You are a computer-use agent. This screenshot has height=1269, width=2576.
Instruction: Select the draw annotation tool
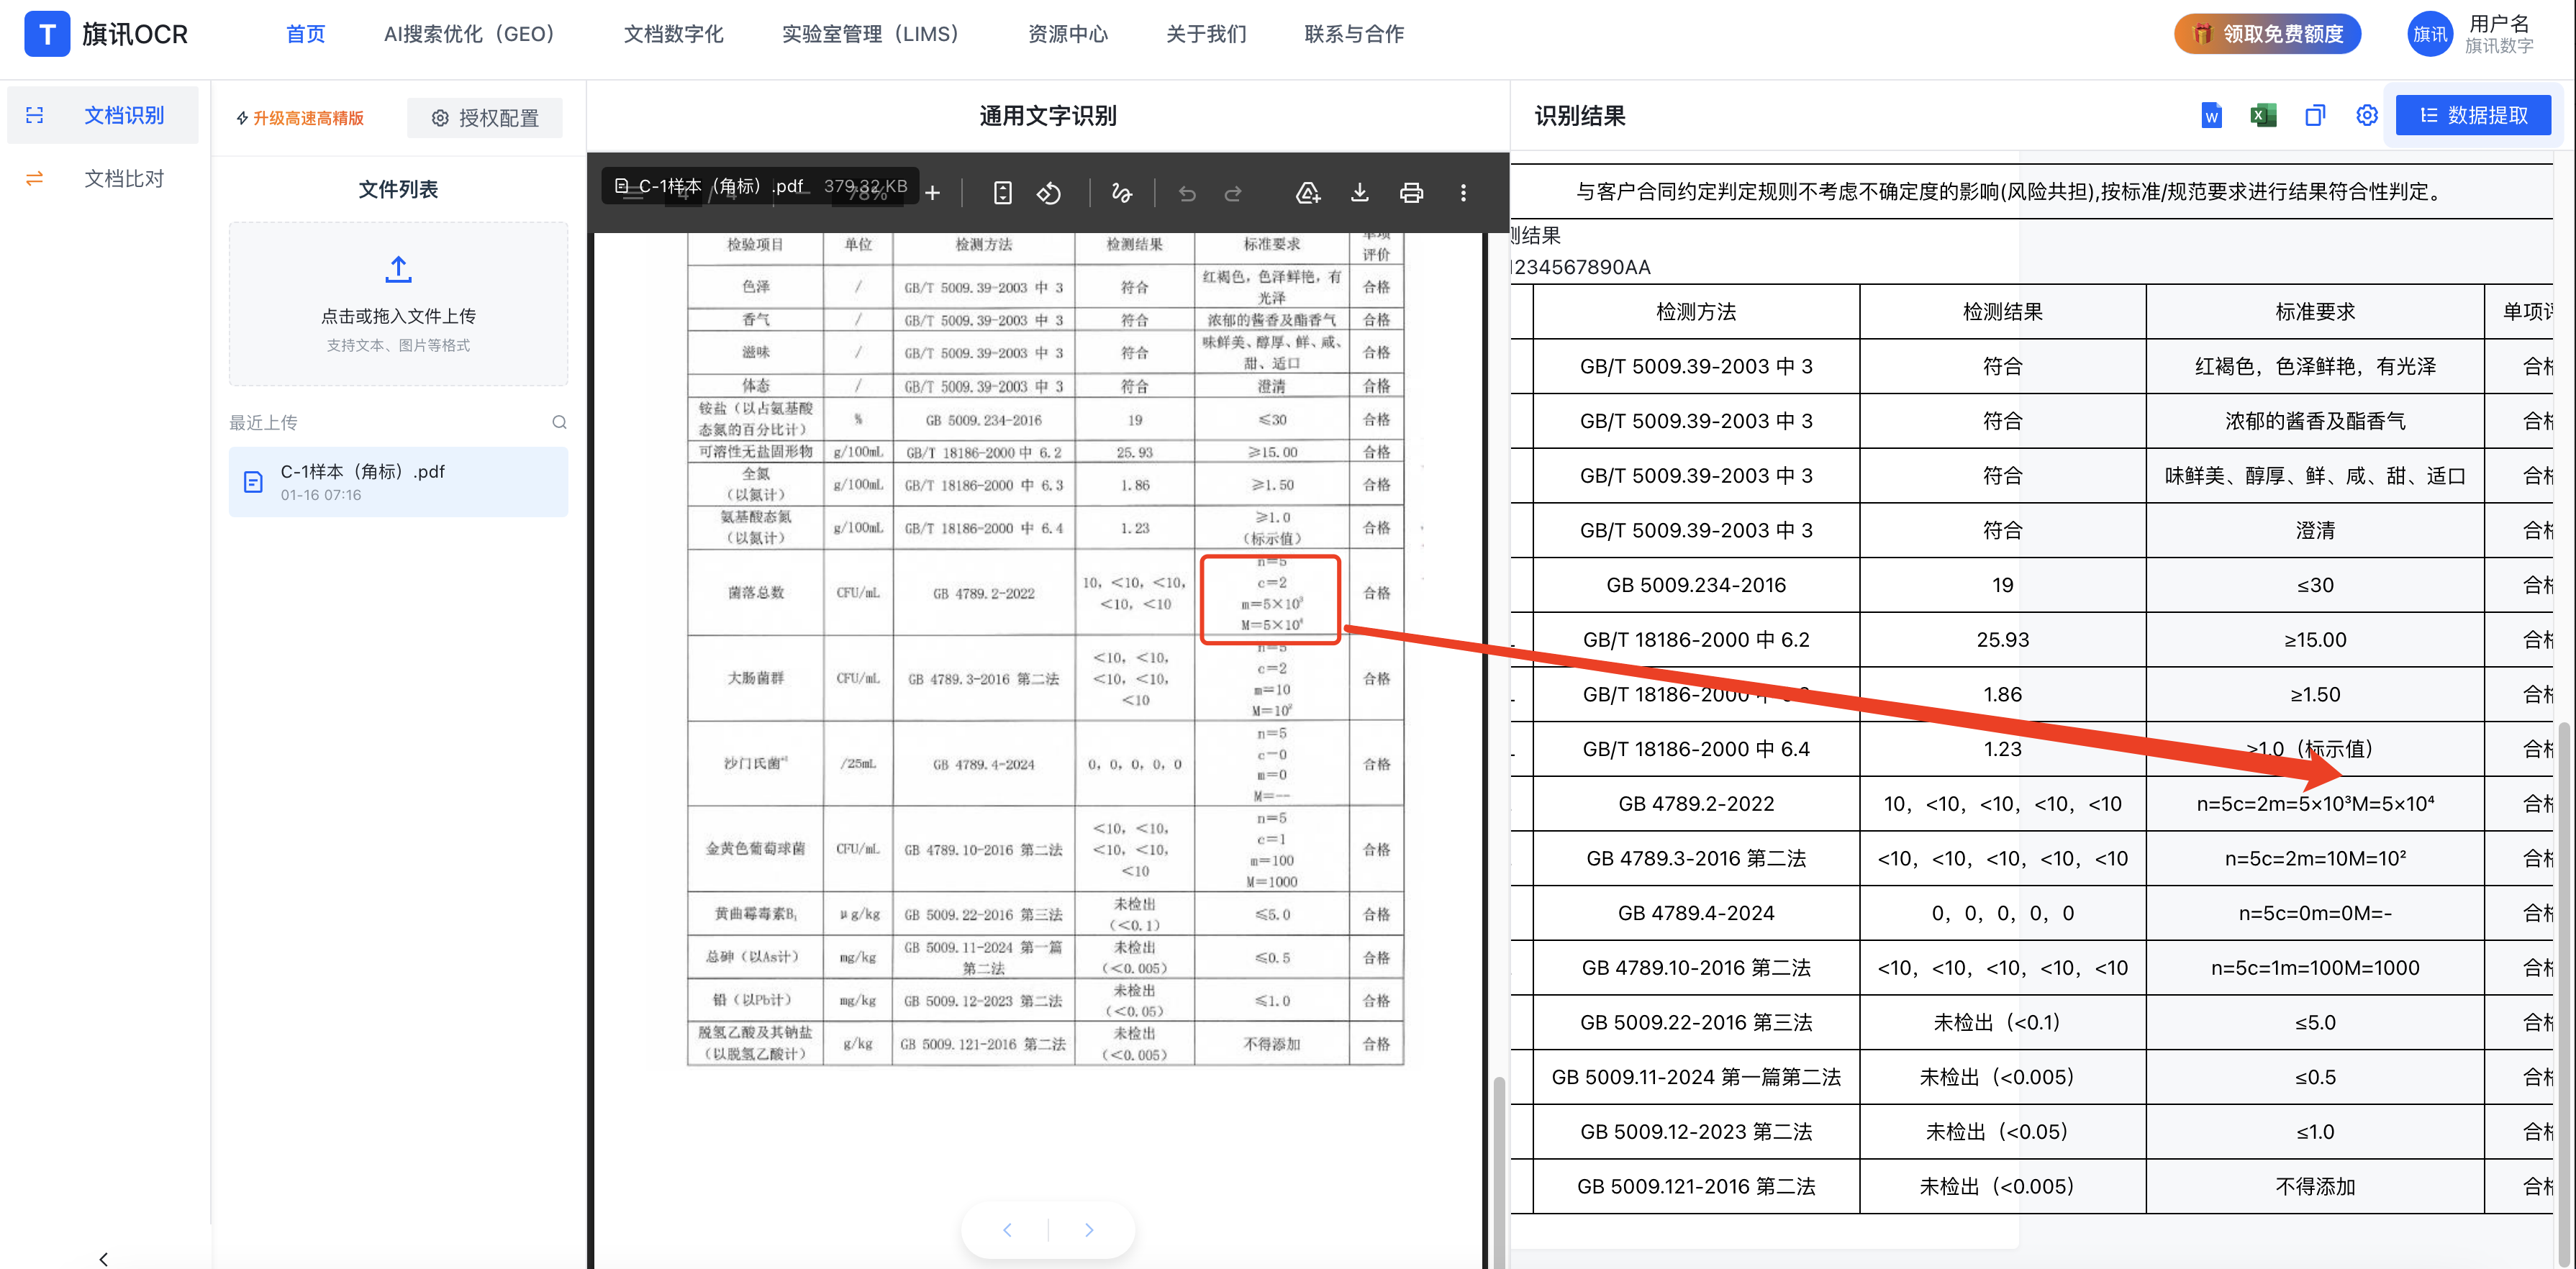(1122, 193)
